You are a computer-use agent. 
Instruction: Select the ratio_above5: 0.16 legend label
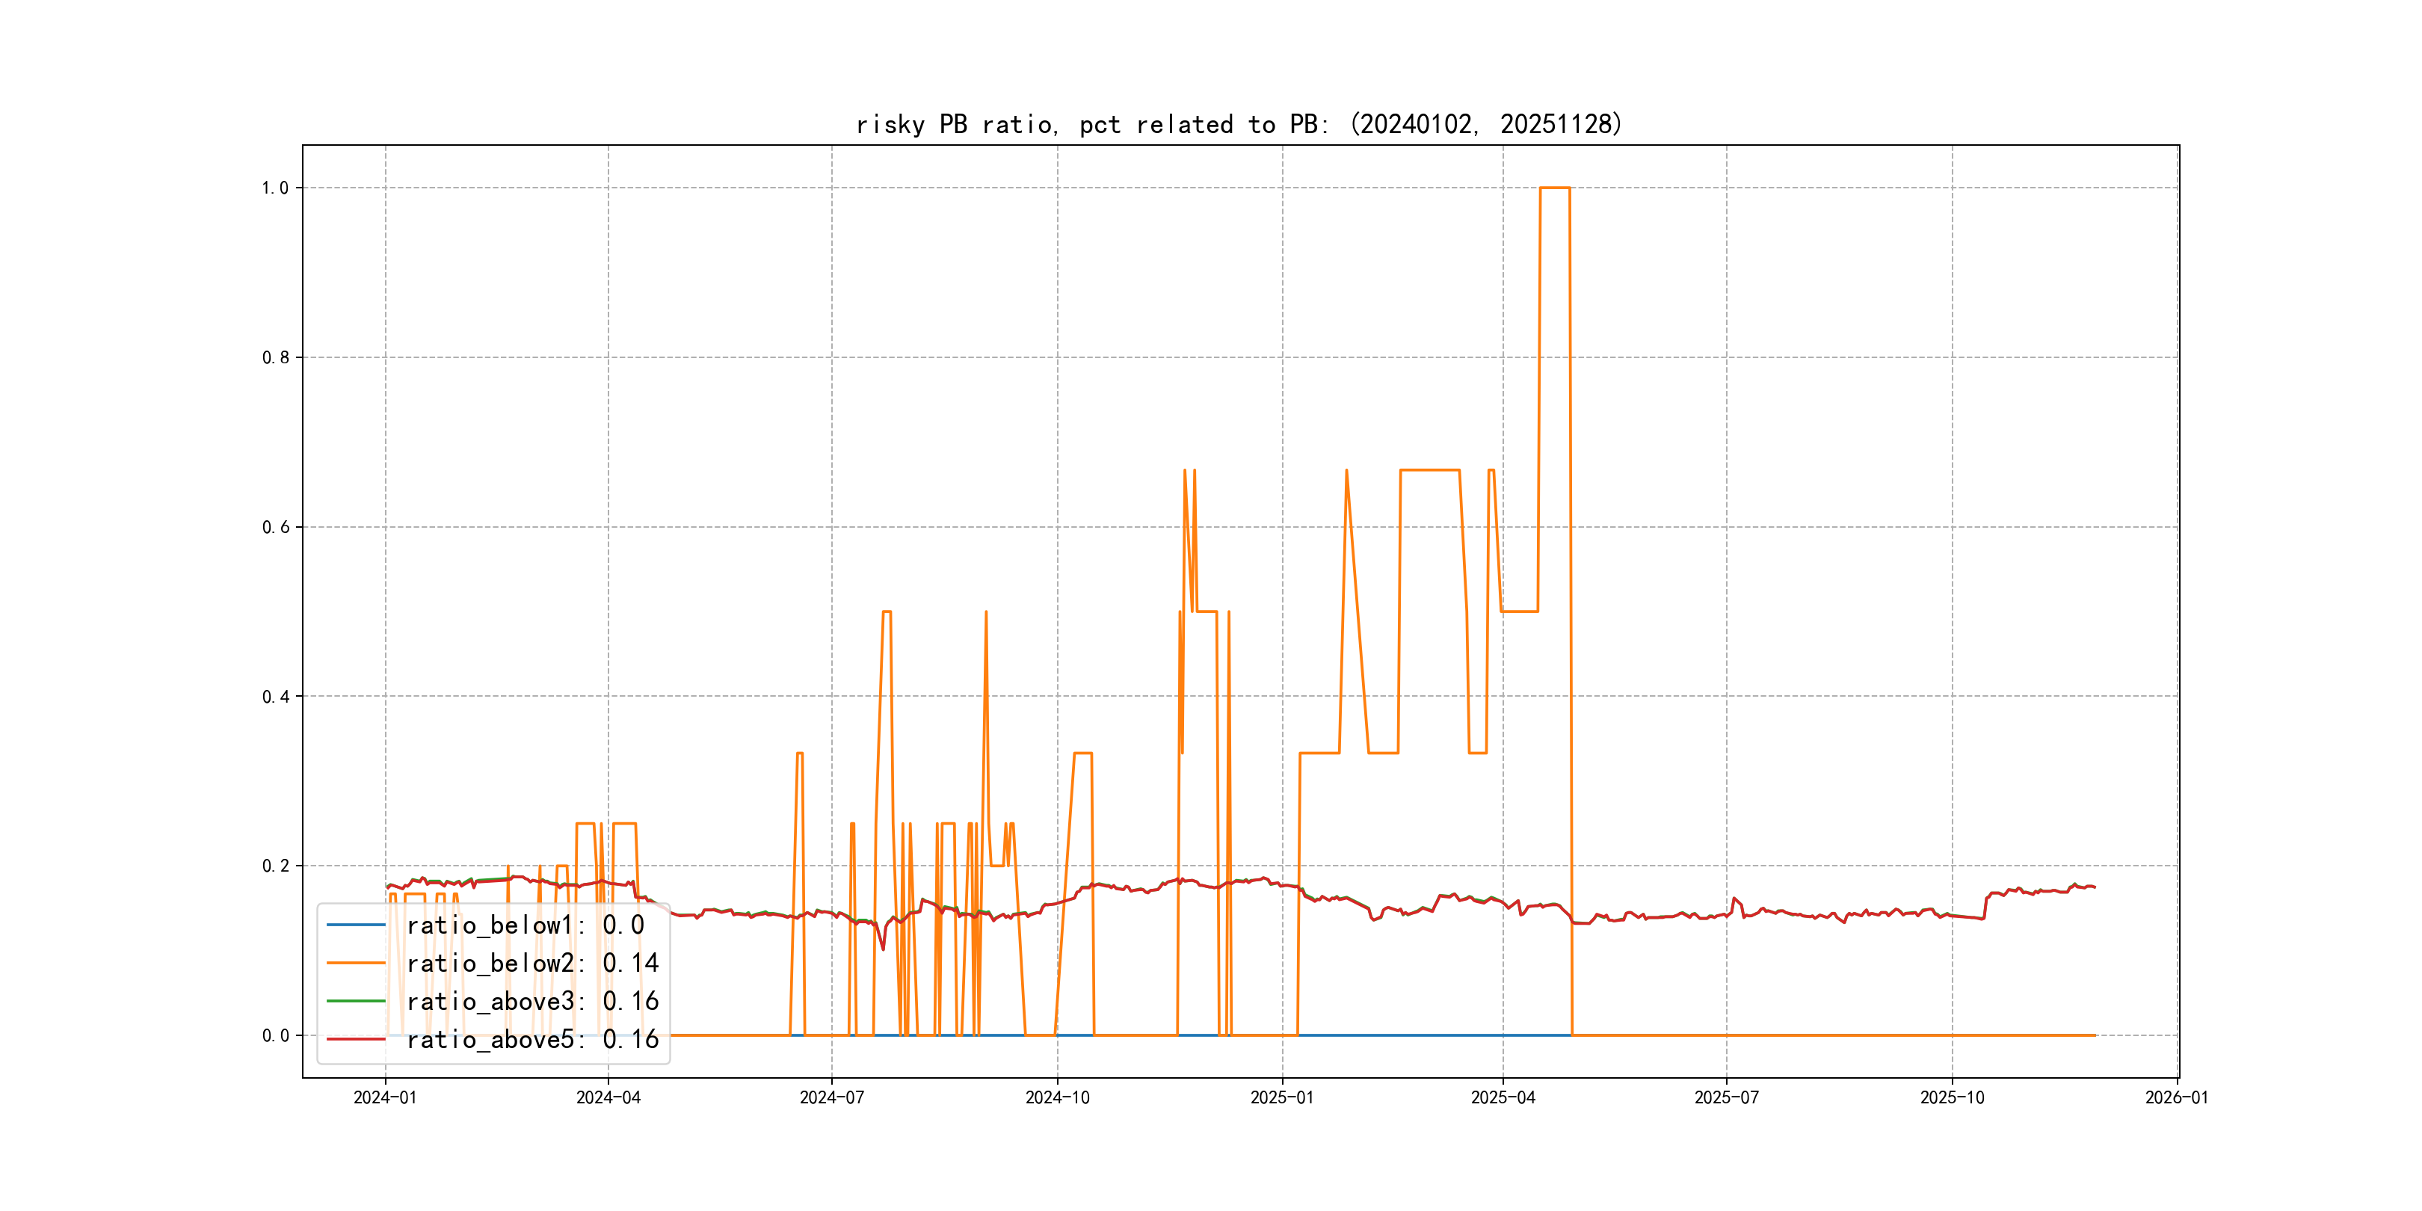coord(532,1039)
